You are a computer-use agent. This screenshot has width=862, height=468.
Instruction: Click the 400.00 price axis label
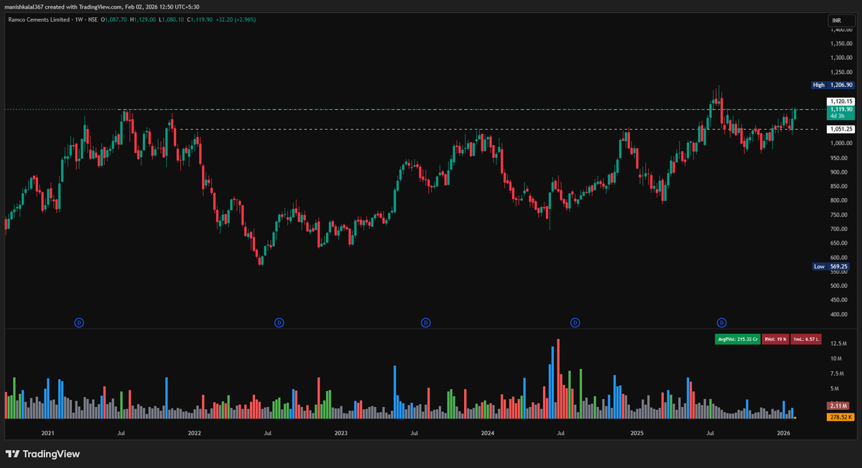pos(840,314)
